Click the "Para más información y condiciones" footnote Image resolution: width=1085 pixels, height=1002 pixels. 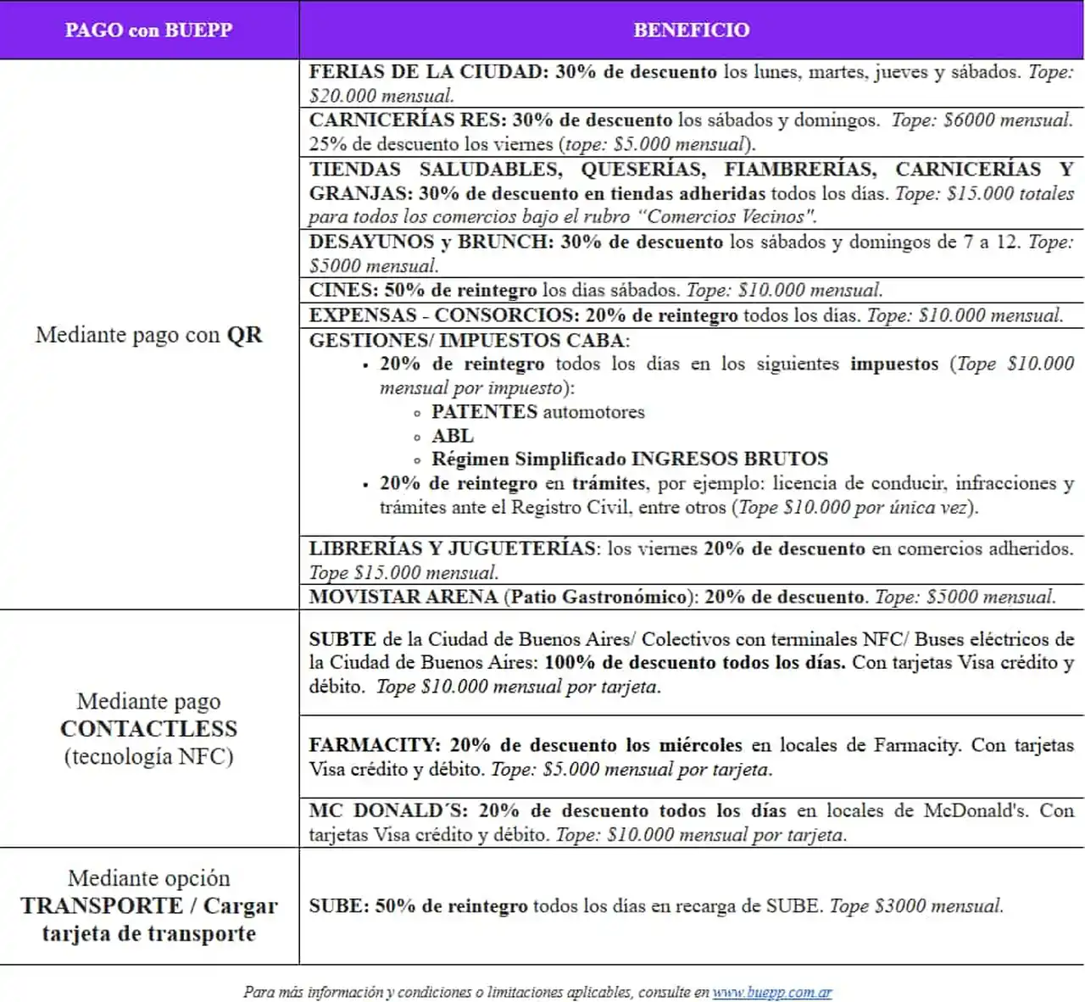click(538, 991)
